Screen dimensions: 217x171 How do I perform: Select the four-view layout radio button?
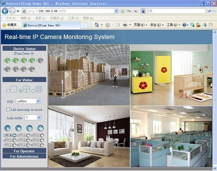(x=21, y=91)
